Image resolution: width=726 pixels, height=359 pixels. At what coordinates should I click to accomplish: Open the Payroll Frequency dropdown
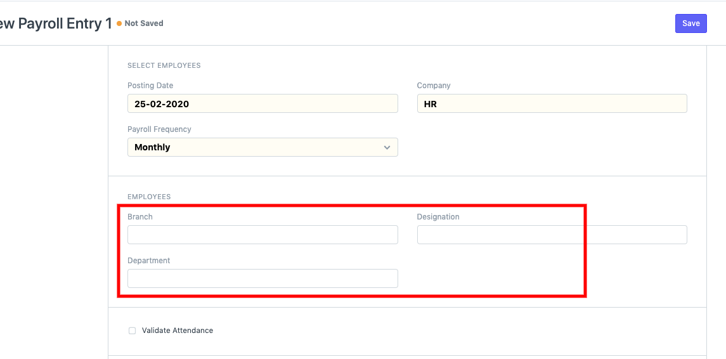coord(262,147)
